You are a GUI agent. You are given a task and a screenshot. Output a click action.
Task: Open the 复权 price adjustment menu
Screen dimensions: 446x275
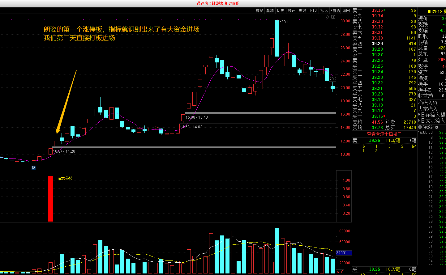pyautogui.click(x=259, y=11)
